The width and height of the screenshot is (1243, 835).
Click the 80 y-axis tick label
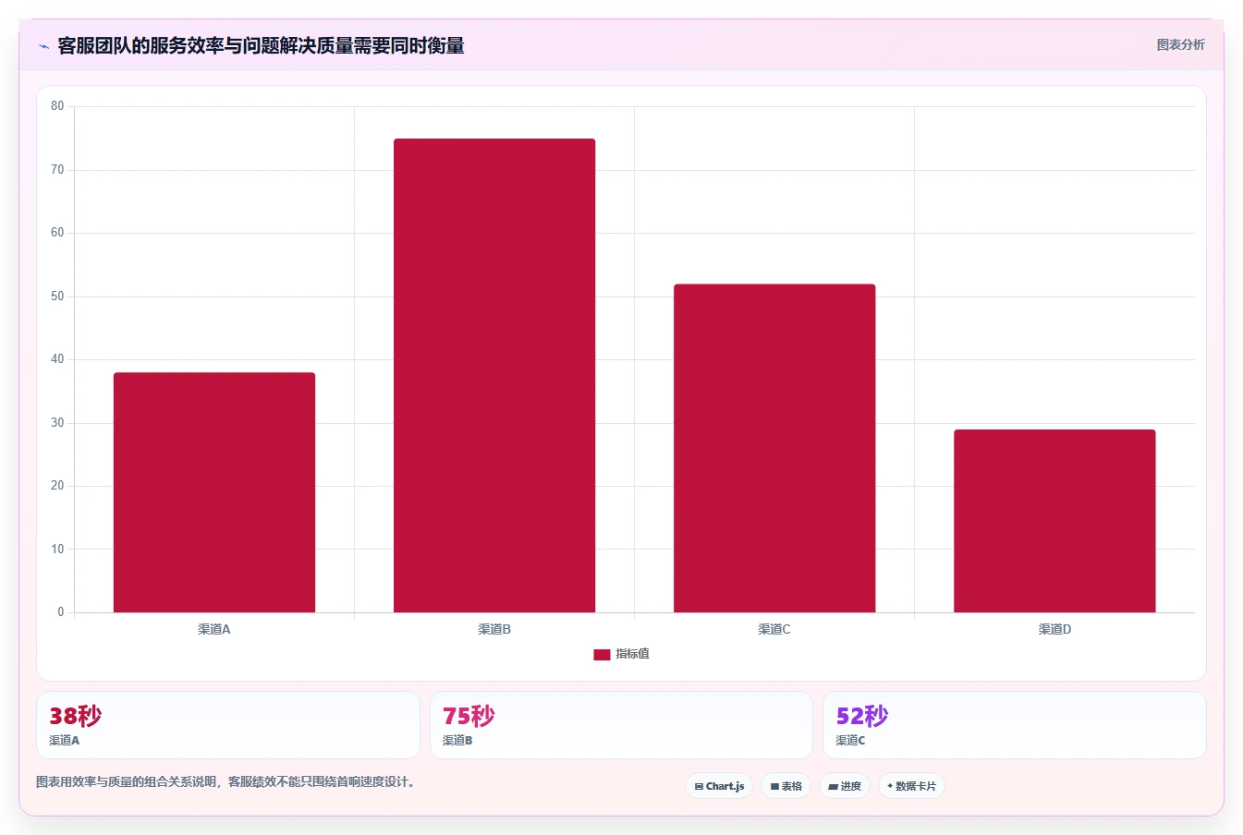pos(57,106)
